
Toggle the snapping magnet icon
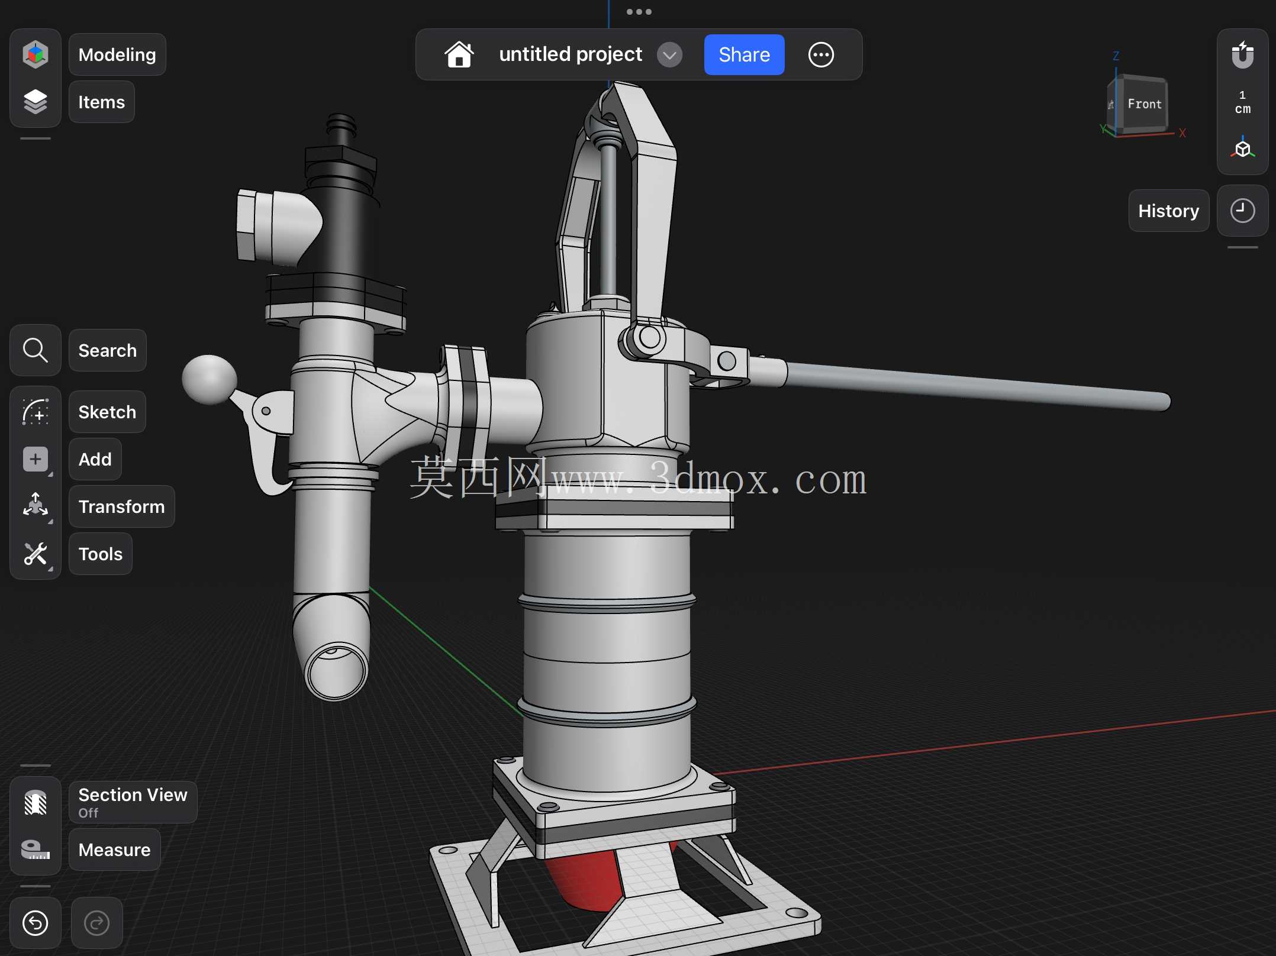[1242, 55]
